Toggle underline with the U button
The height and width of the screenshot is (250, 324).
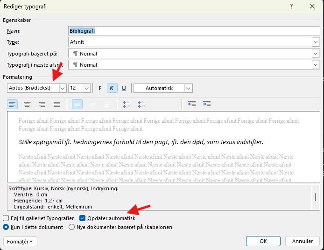[x=124, y=88]
